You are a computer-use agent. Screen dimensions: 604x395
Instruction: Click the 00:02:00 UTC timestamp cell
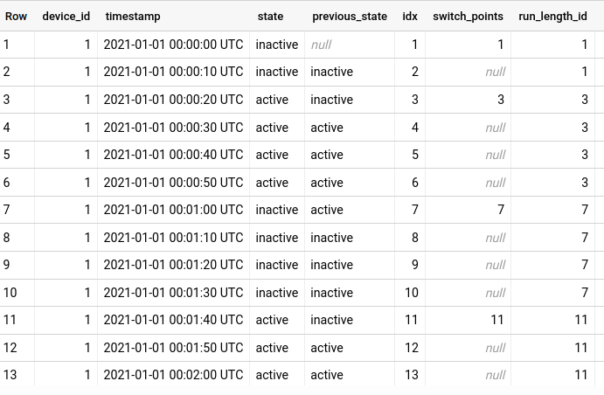click(173, 375)
